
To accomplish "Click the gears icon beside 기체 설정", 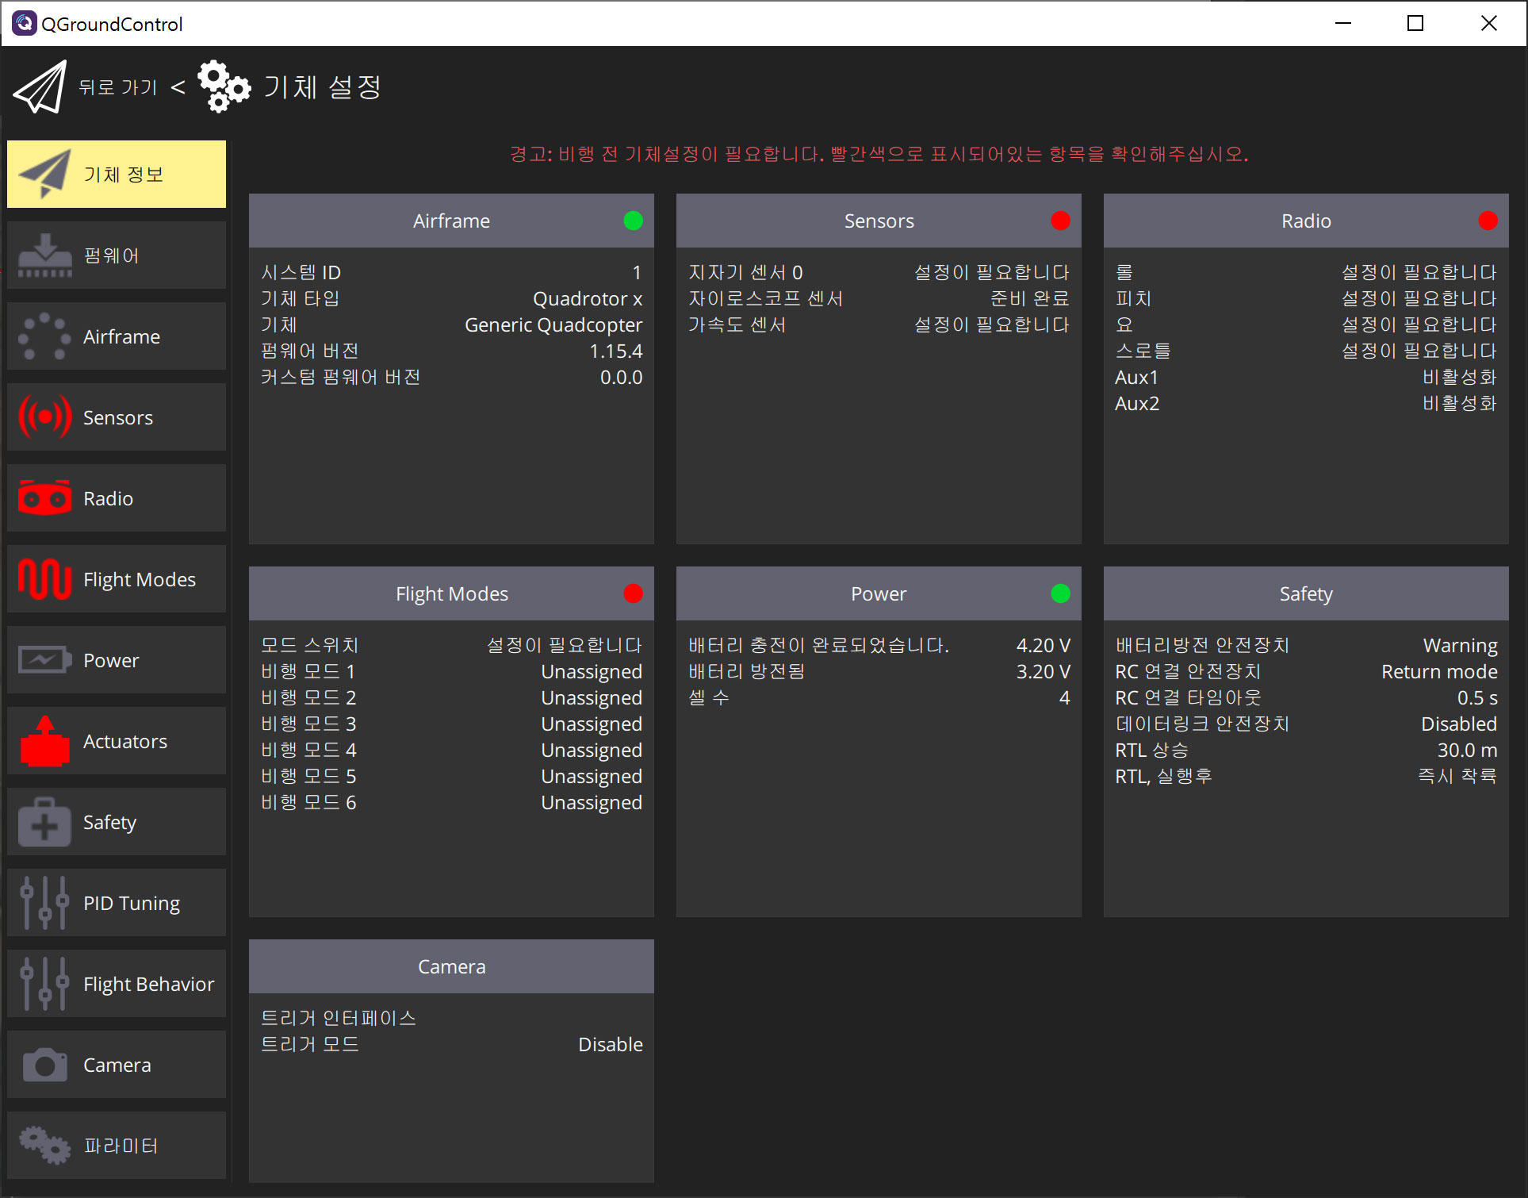I will pyautogui.click(x=224, y=86).
